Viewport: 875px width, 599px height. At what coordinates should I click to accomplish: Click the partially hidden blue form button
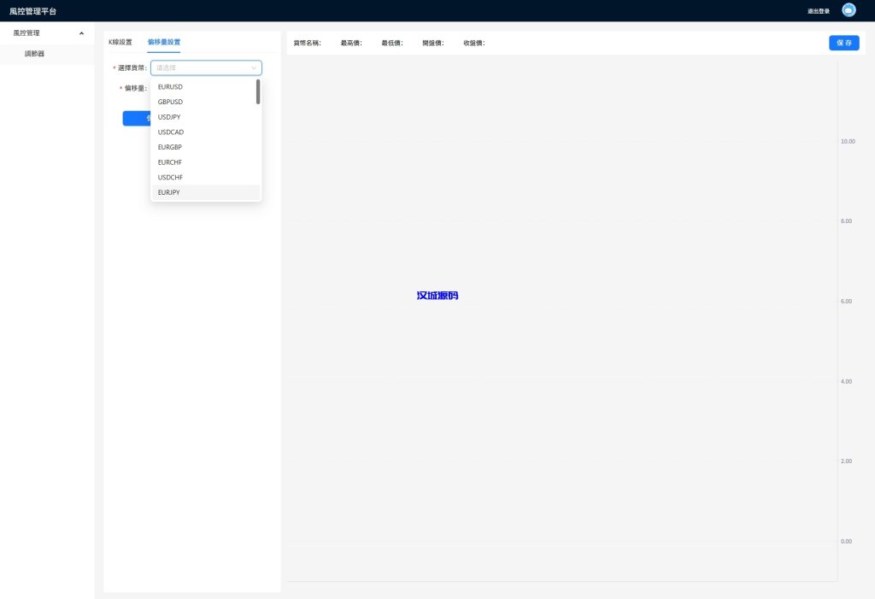tap(137, 118)
